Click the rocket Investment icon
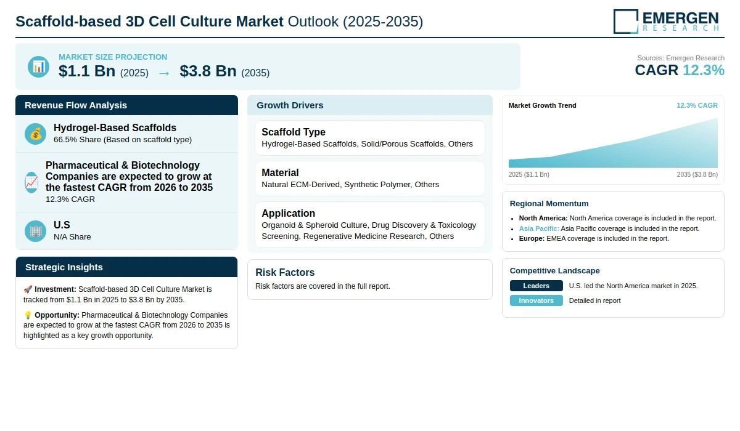Screen dimensions: 740x431 [28, 289]
